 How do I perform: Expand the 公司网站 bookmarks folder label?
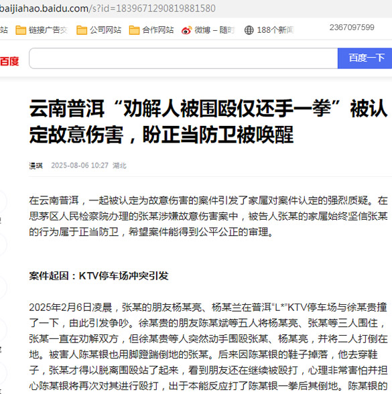coord(106,30)
